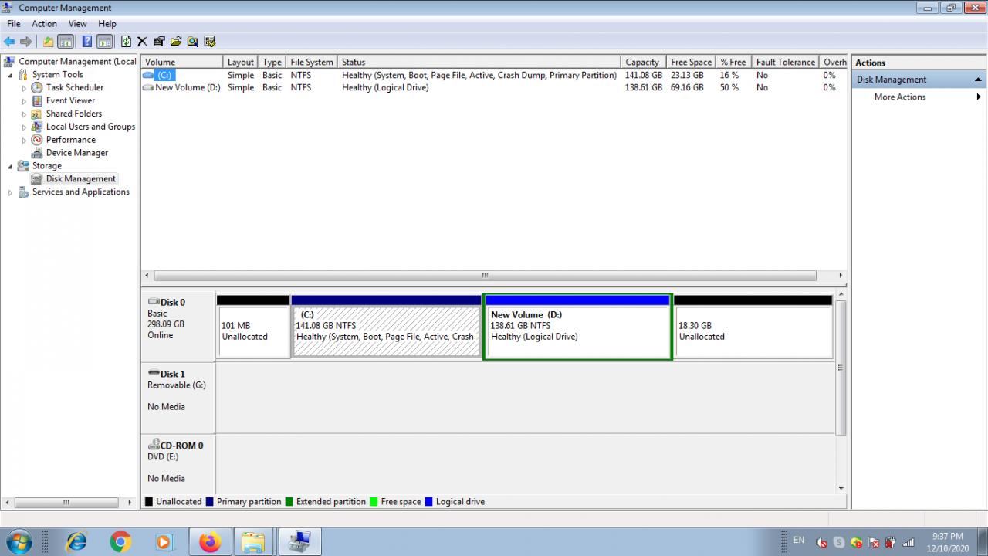This screenshot has width=988, height=556.
Task: Expand Local Users and Groups node
Action: tap(24, 127)
